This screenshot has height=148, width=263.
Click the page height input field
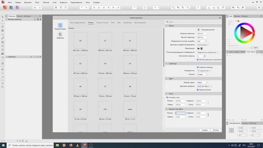tap(202, 37)
